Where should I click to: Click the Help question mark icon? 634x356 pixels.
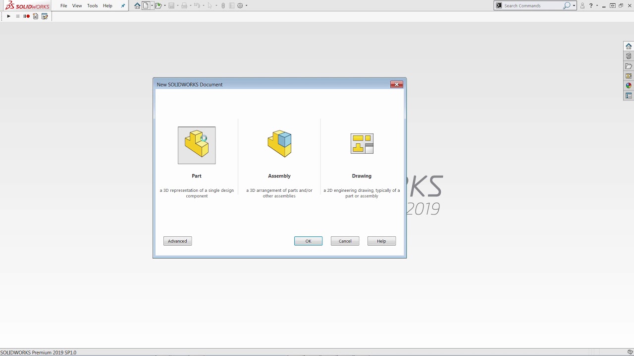pyautogui.click(x=591, y=5)
